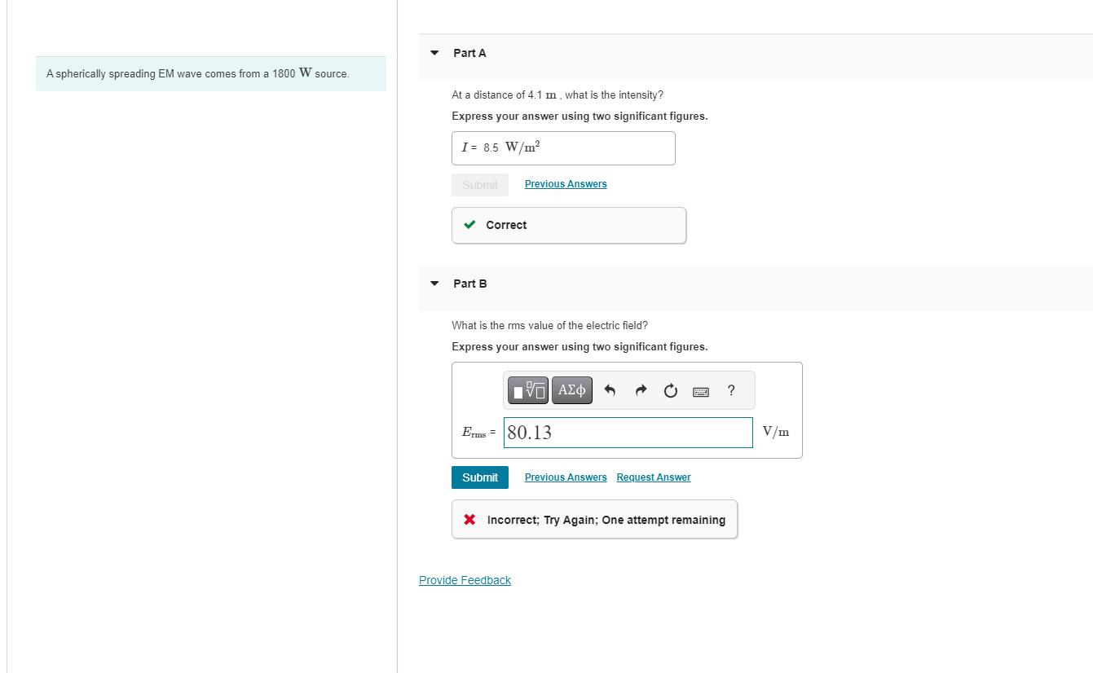Collapse the Part B section
Image resolution: width=1093 pixels, height=673 pixels.
[434, 284]
